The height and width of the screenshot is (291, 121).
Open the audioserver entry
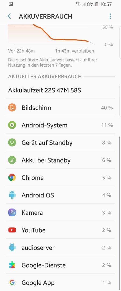coord(60,248)
